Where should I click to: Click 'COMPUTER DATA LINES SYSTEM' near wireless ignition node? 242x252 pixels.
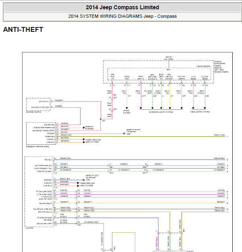[x=93, y=141]
